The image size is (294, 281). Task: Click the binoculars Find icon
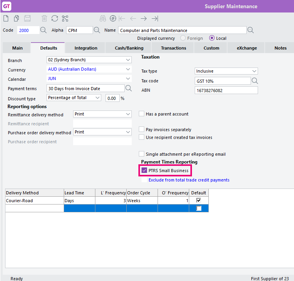(102, 18)
